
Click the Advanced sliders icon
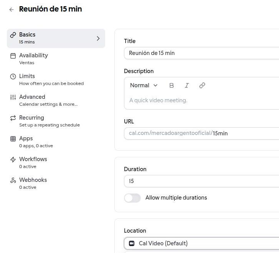click(13, 97)
